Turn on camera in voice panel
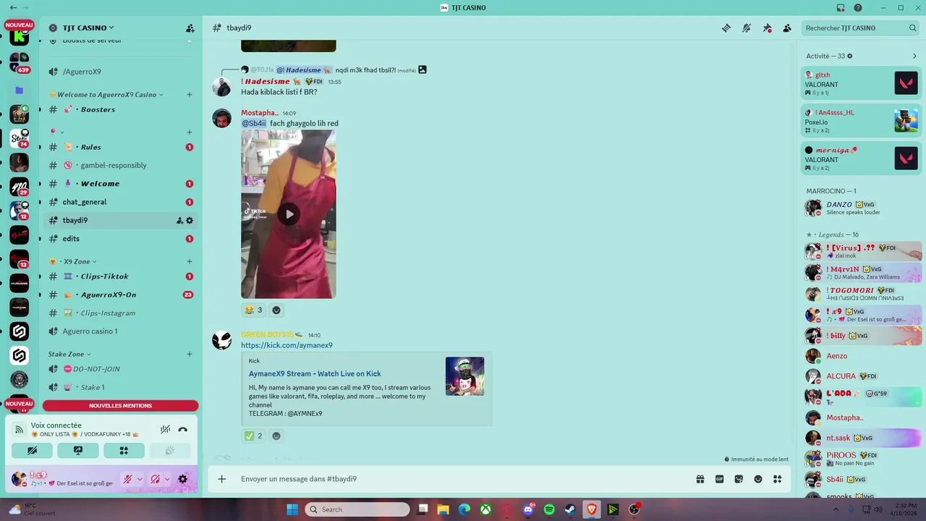Image resolution: width=926 pixels, height=521 pixels. [32, 450]
